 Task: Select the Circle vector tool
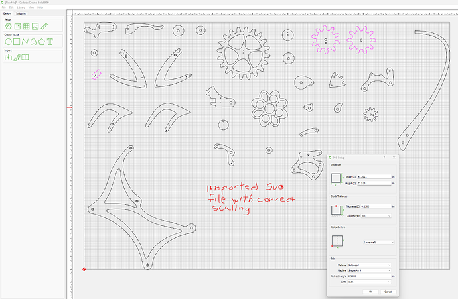[x=8, y=42]
